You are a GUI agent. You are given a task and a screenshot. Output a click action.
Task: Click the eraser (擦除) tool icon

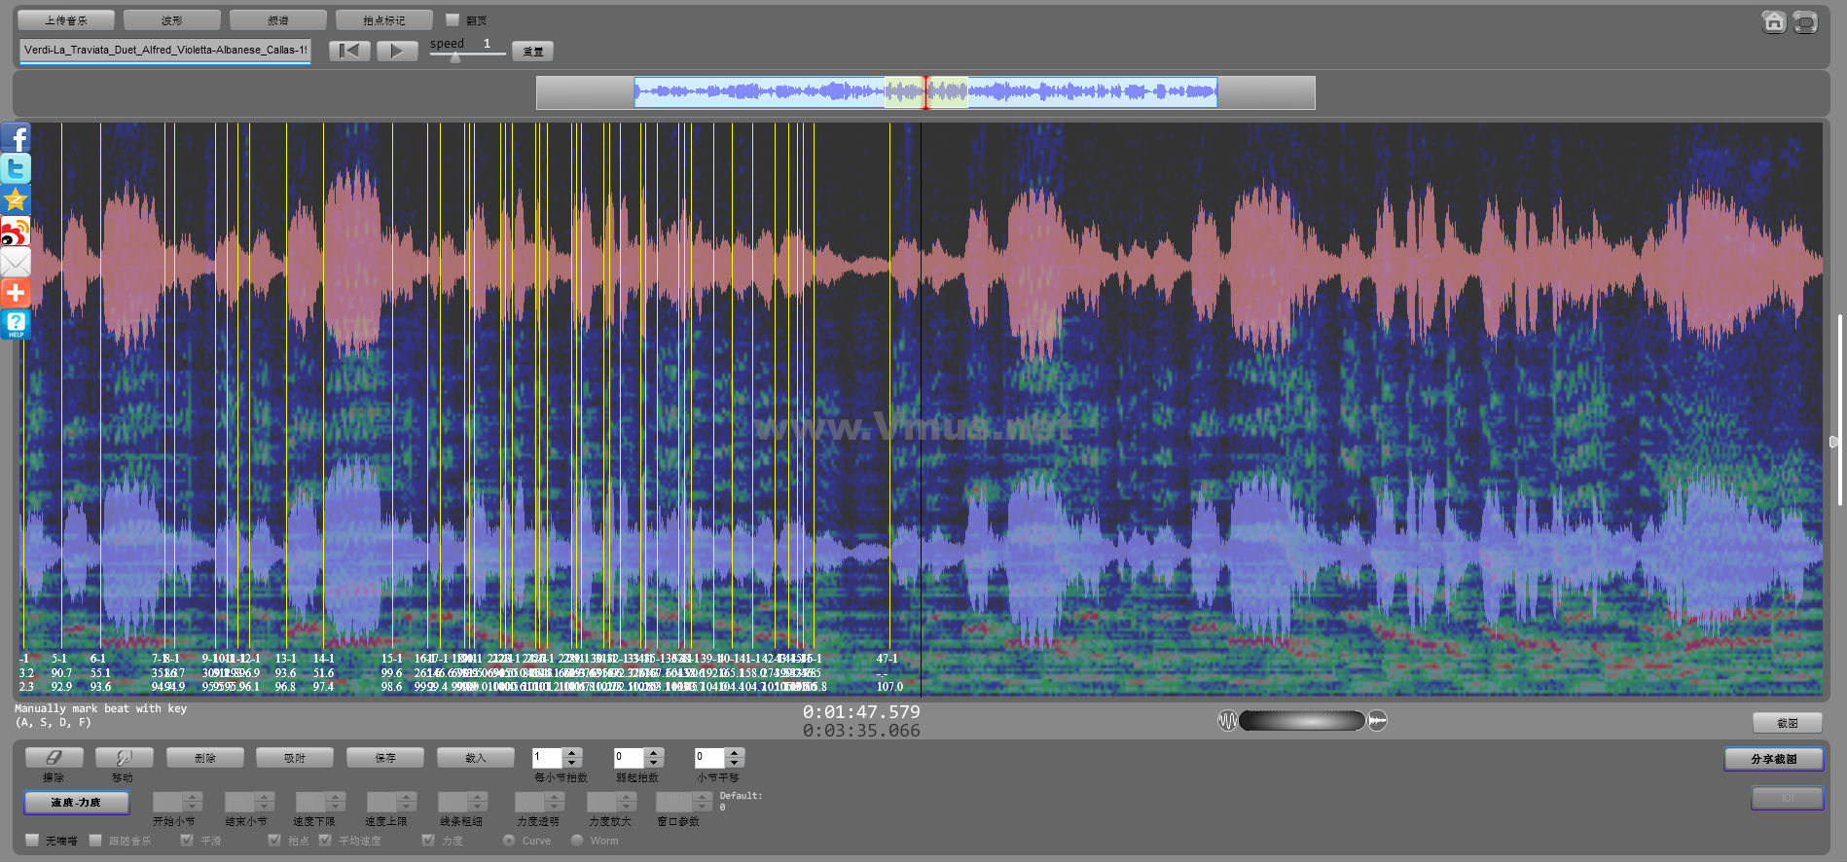pyautogui.click(x=54, y=757)
